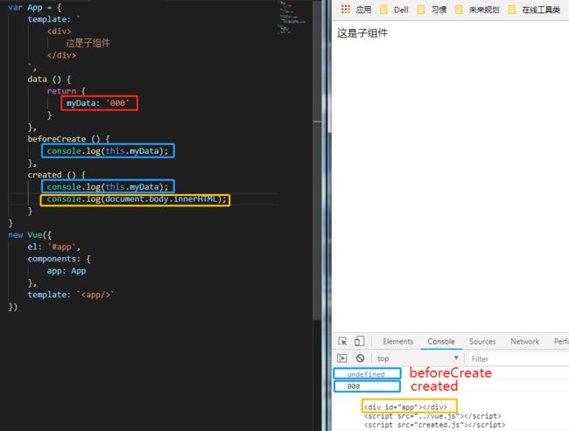Click the components: { code line
Image resolution: width=569 pixels, height=431 pixels.
click(60, 259)
